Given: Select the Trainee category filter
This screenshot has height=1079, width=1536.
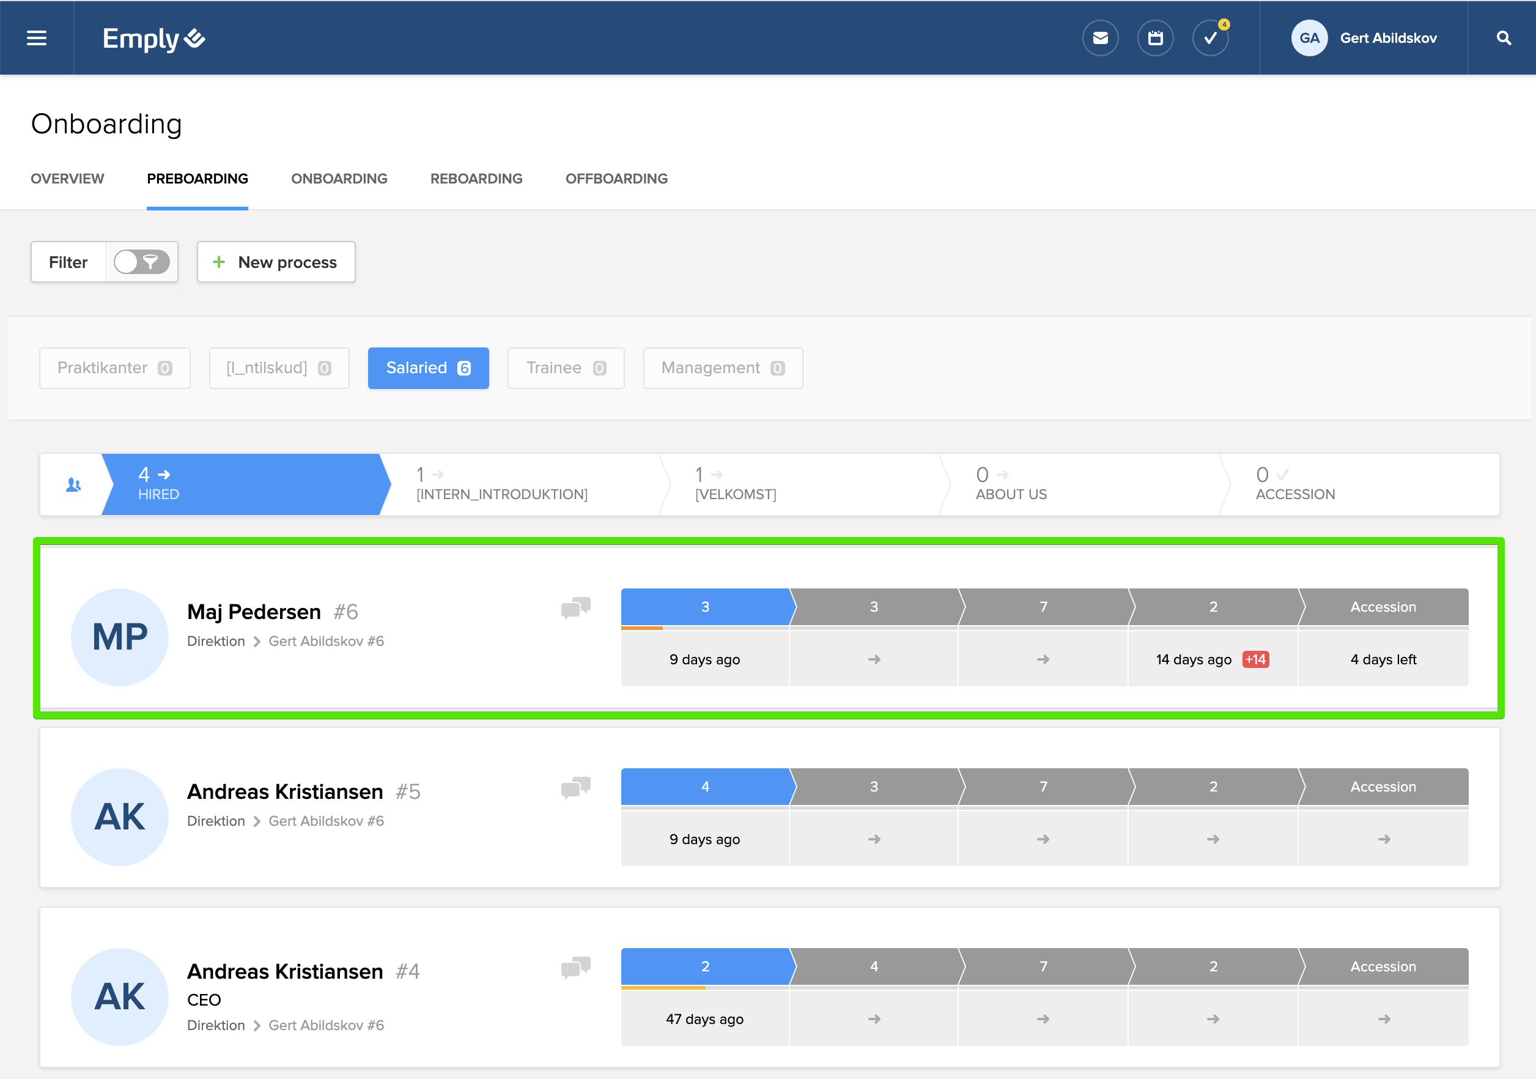Looking at the screenshot, I should pyautogui.click(x=565, y=368).
